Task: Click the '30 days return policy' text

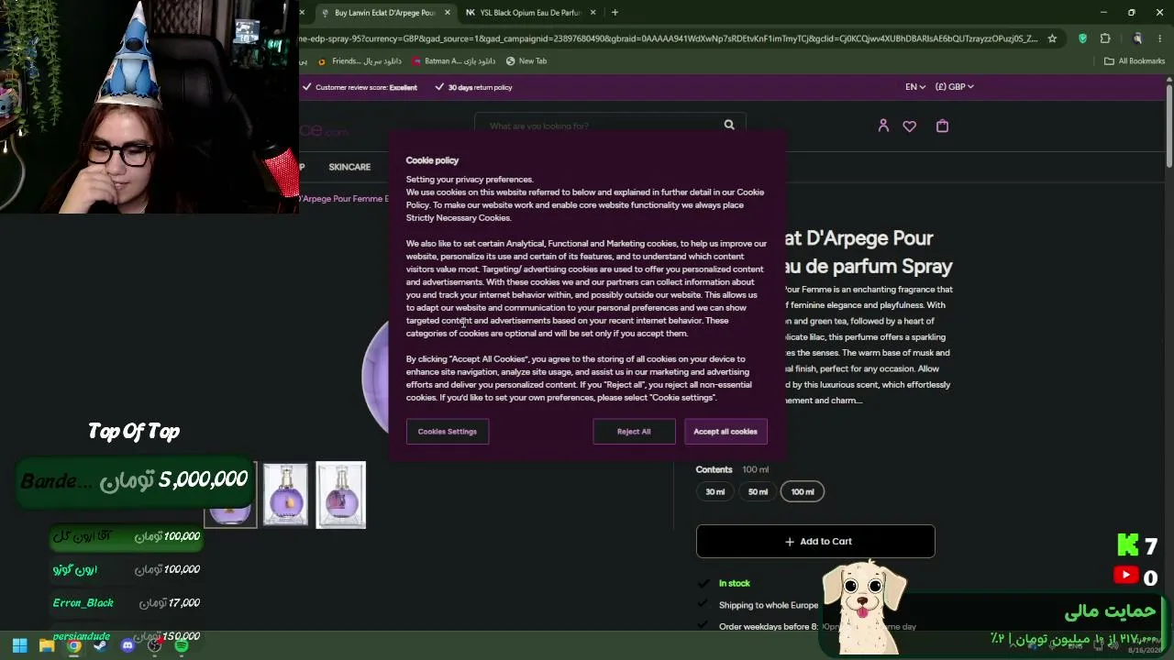Action: coord(480,87)
